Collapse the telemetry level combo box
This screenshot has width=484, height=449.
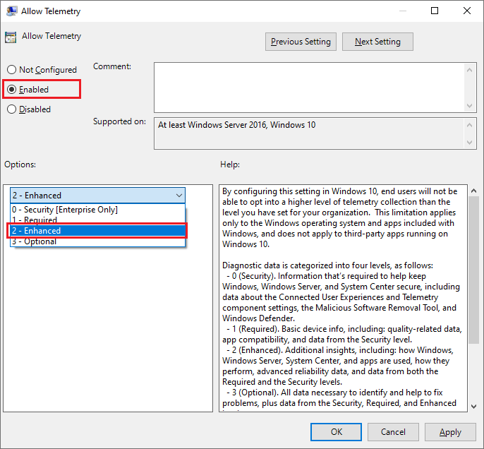(178, 196)
